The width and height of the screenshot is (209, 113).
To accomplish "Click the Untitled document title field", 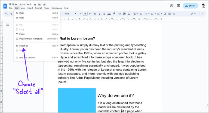I will pos(20,4).
